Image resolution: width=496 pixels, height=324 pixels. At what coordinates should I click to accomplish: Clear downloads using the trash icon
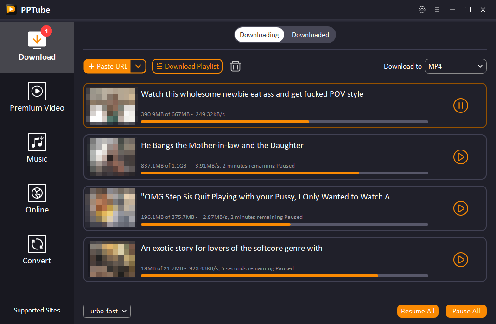235,66
